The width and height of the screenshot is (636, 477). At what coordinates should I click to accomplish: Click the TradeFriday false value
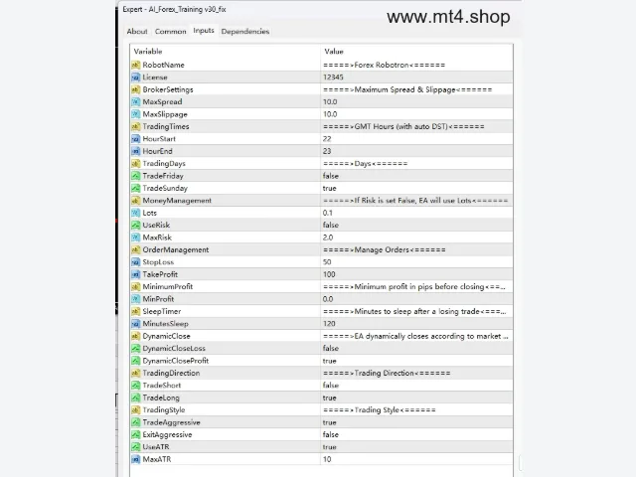(331, 176)
